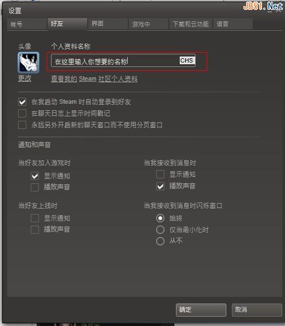Enable 播放声音 under 当好友上线时
The image size is (285, 326).
point(35,230)
